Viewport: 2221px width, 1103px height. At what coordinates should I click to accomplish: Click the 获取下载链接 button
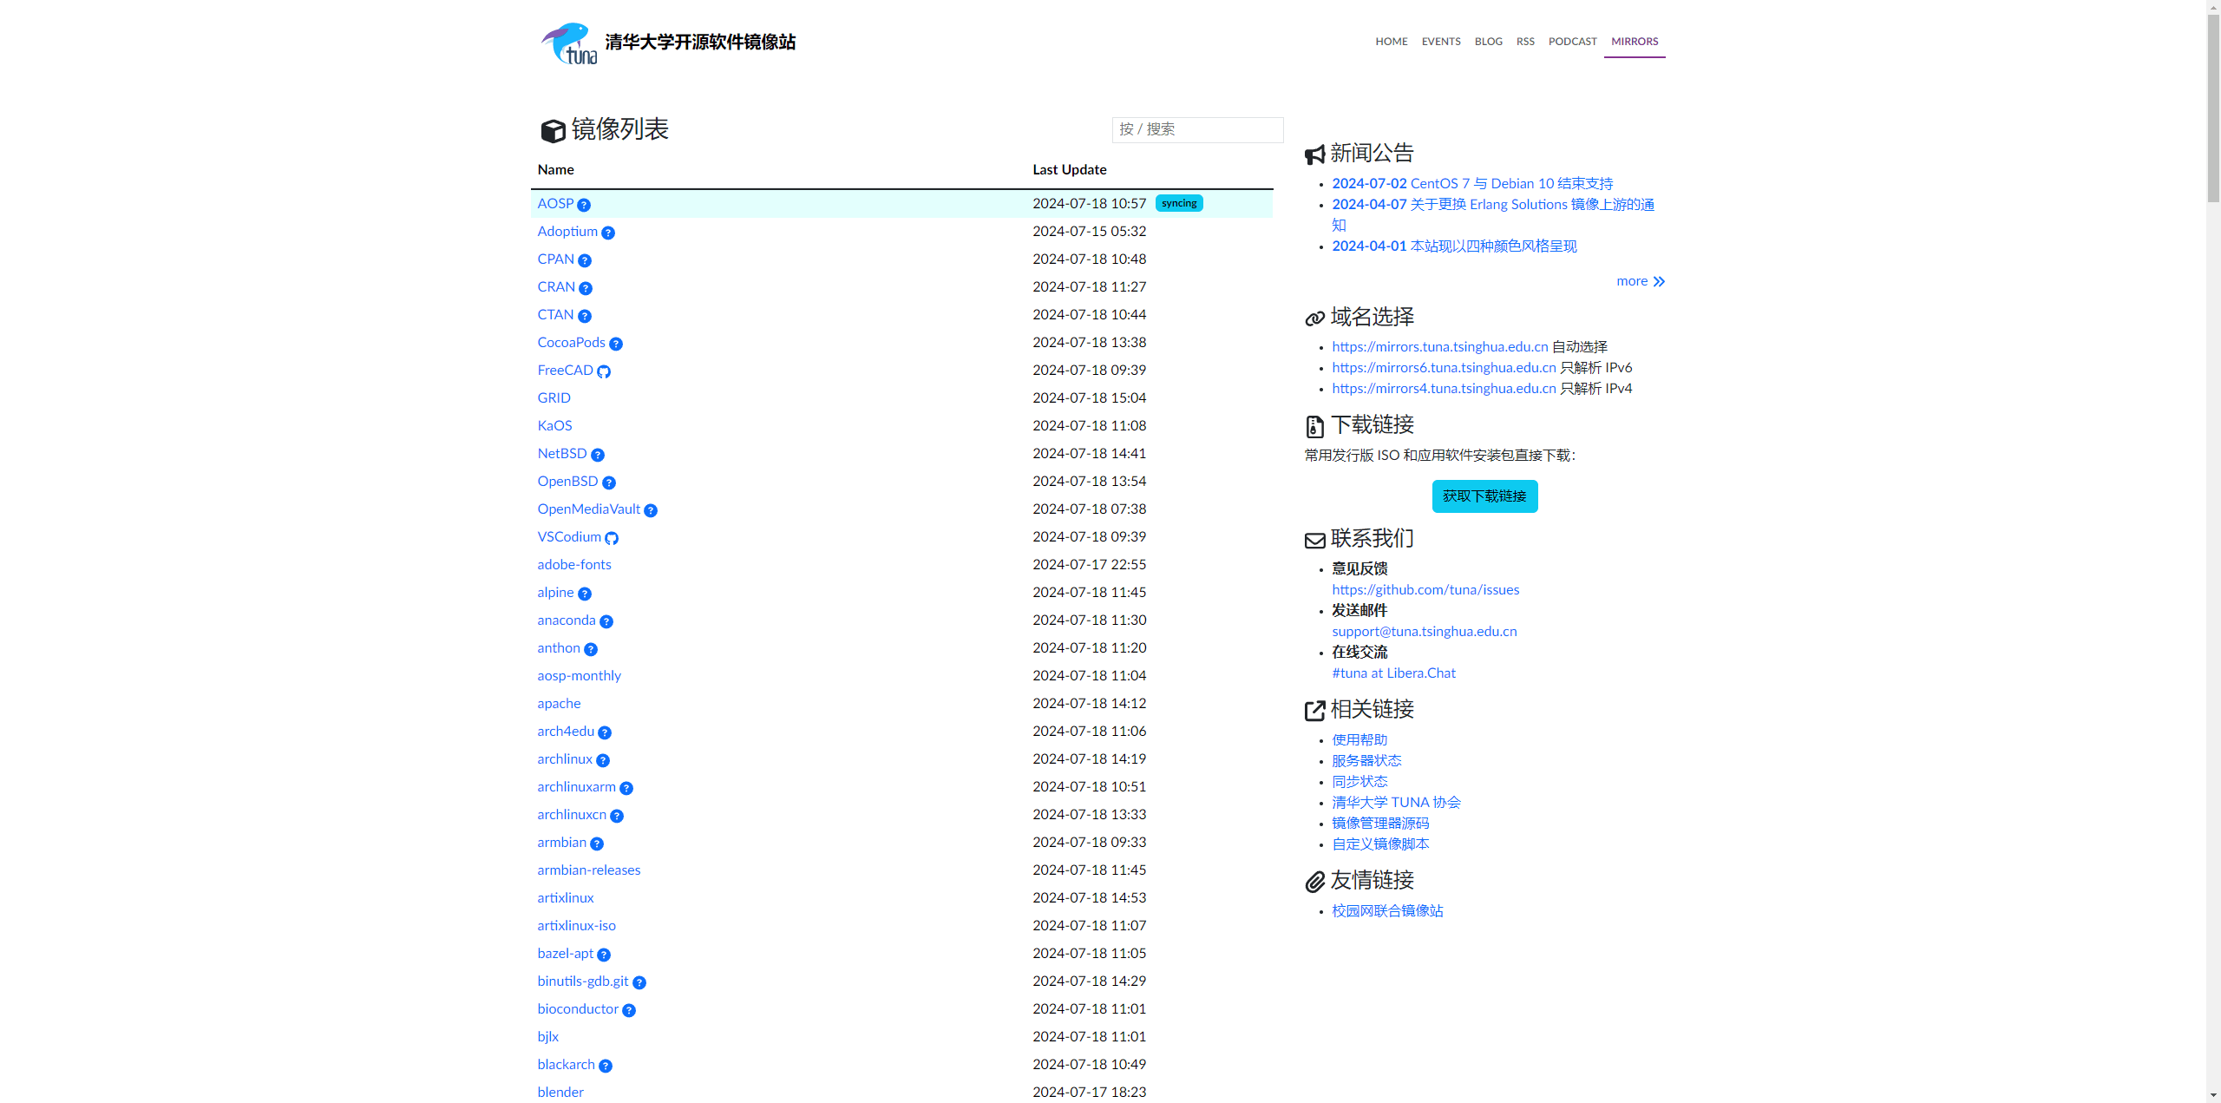click(x=1484, y=496)
